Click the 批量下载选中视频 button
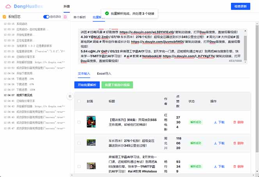 pos(117,85)
